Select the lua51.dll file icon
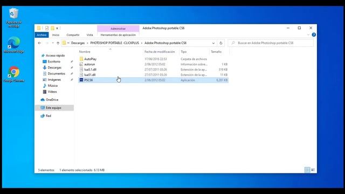Viewport: 345px width, 194px height. point(81,75)
